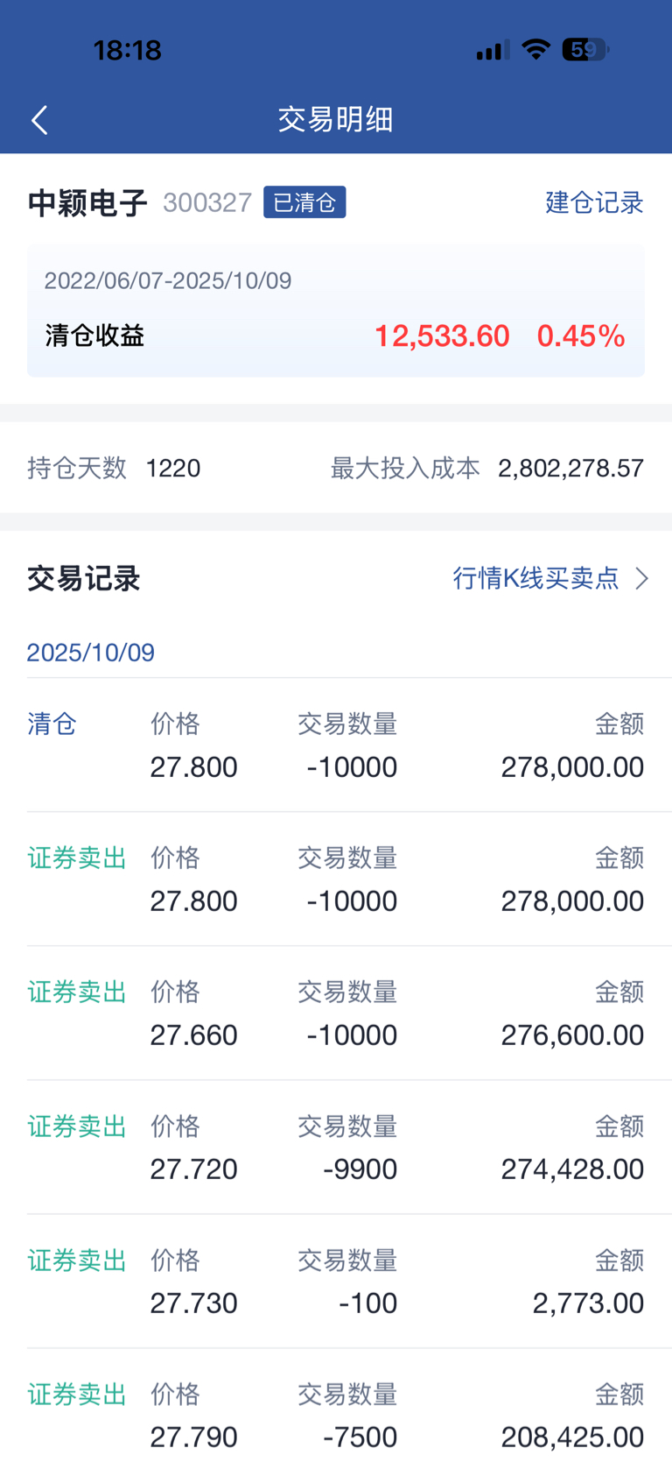This screenshot has height=1462, width=672.
Task: Tap 证券卖出 row with amount 276,600.00
Action: pos(77,992)
